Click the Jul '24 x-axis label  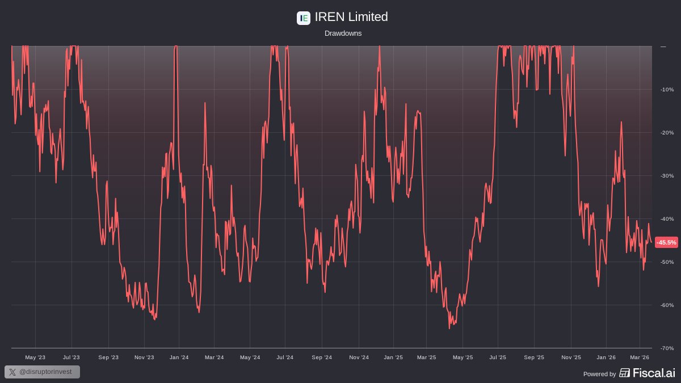[x=285, y=357]
